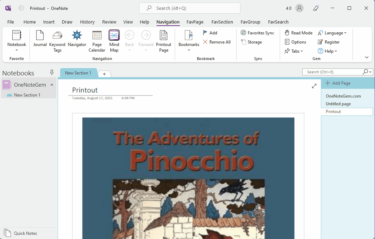Click the Register item
375x239 pixels.
(328, 42)
